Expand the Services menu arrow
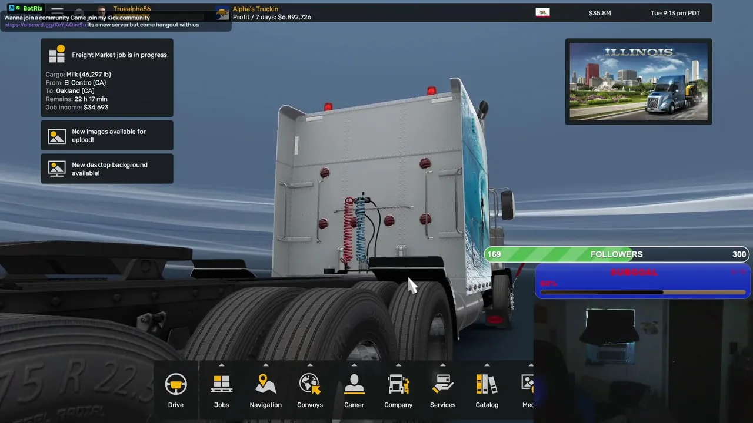The height and width of the screenshot is (423, 753). click(x=442, y=365)
